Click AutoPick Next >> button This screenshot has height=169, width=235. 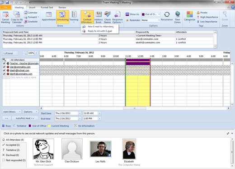coord(25,118)
